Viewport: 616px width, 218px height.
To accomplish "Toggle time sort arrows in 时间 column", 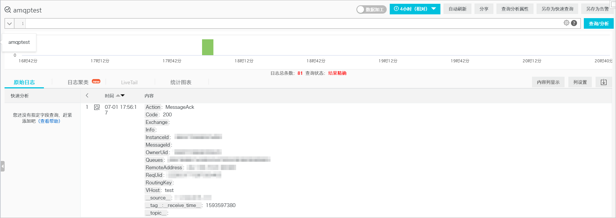I will tap(120, 96).
